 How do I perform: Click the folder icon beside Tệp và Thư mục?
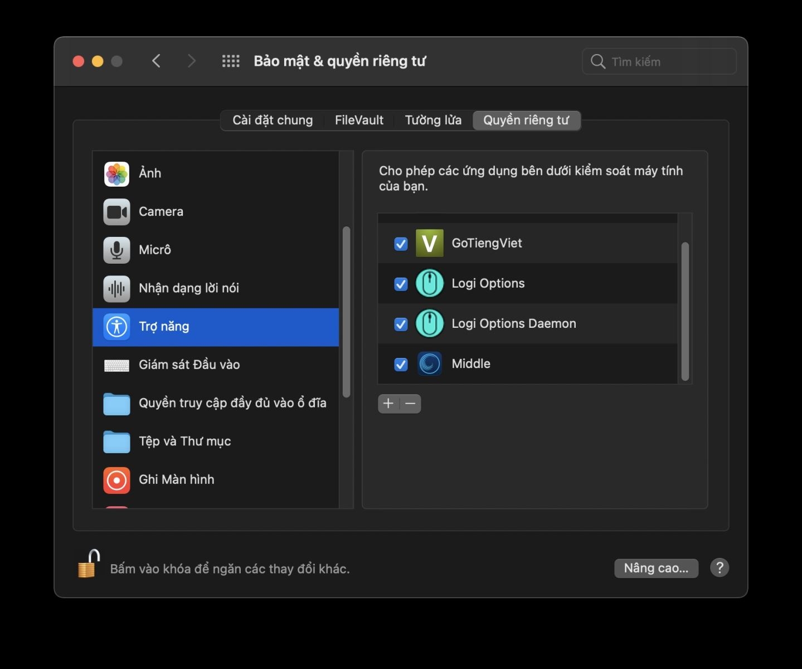[116, 442]
